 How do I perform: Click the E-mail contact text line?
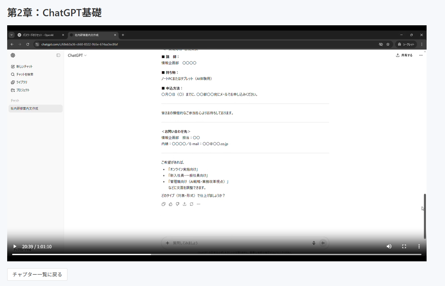(x=195, y=144)
